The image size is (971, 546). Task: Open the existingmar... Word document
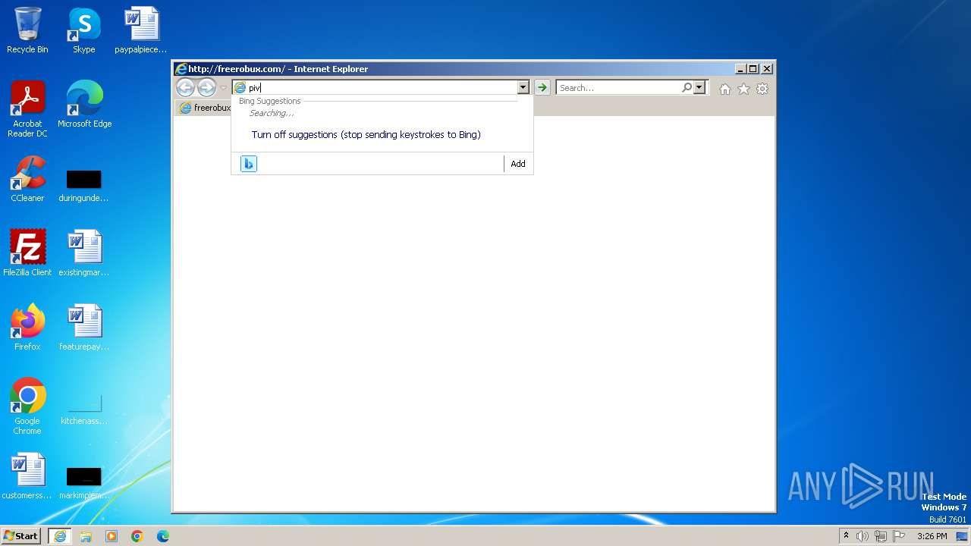84,253
